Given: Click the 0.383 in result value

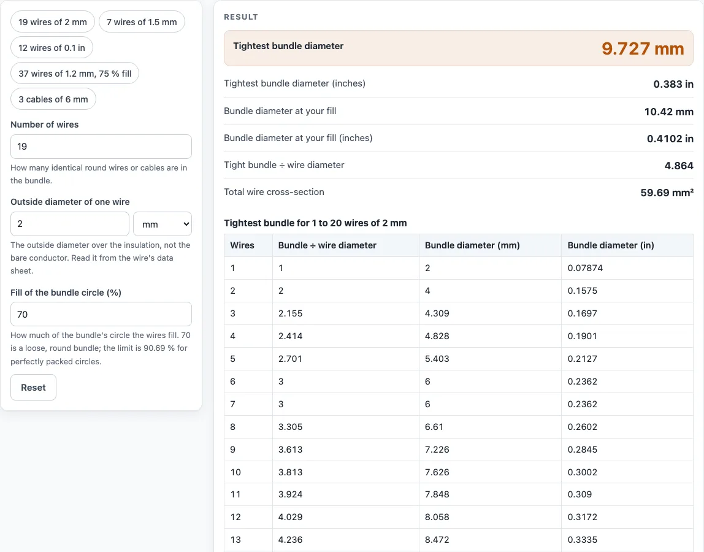Looking at the screenshot, I should click(x=673, y=84).
